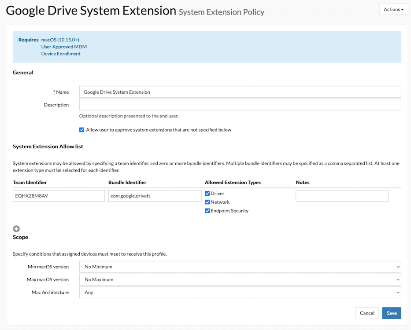This screenshot has width=411, height=330.
Task: Click the 'Allowed Extension Types' column header
Action: [x=233, y=182]
